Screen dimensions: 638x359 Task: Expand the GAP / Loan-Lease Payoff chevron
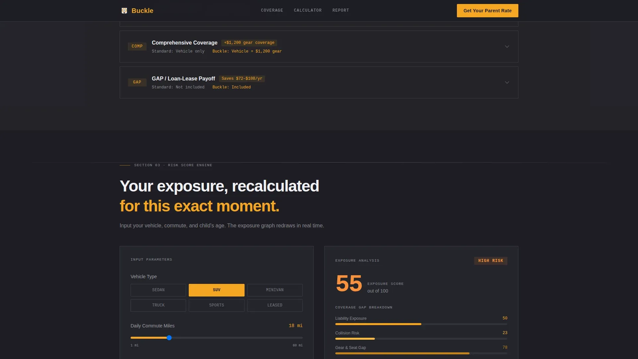[507, 82]
